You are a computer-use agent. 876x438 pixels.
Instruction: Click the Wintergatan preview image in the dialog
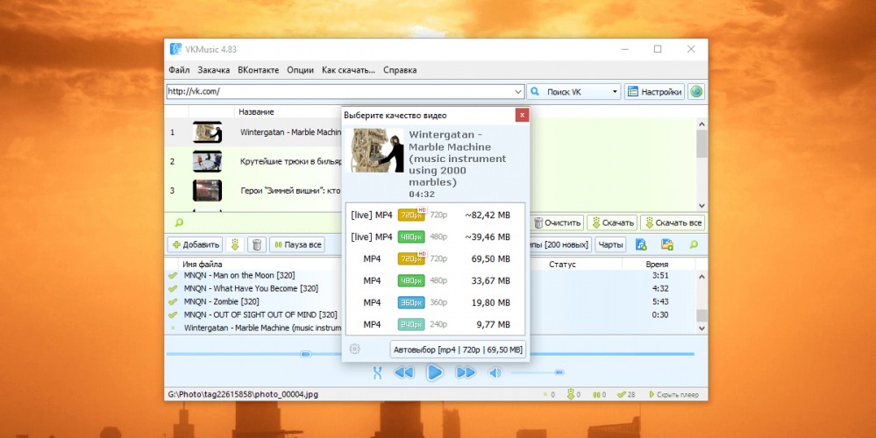click(x=375, y=151)
